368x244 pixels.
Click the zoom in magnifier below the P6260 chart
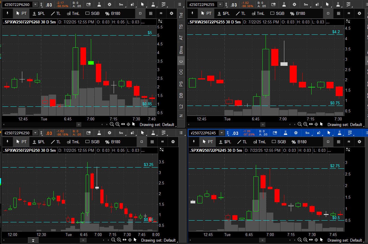[x=118, y=124]
